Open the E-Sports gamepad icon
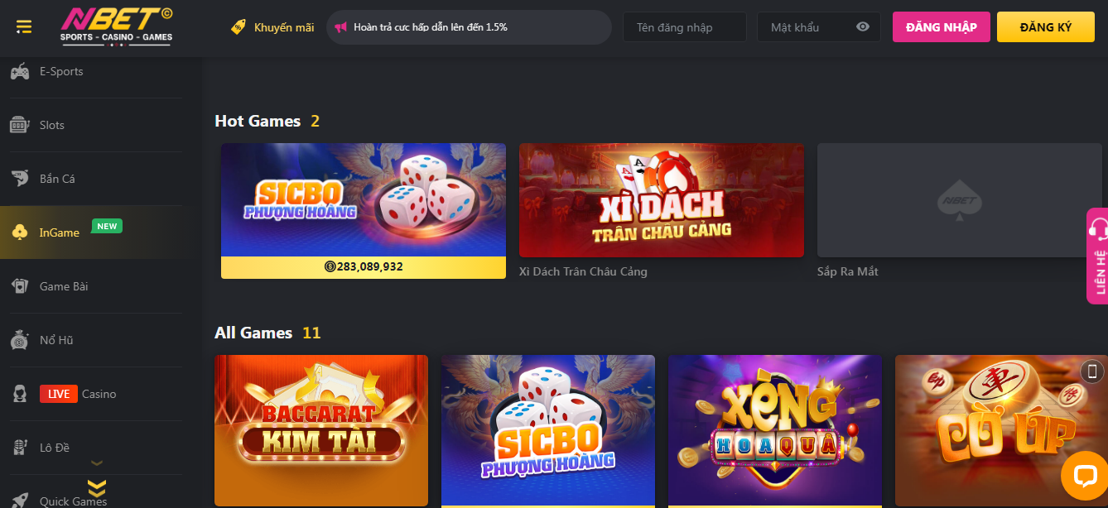The height and width of the screenshot is (508, 1108). [20, 71]
